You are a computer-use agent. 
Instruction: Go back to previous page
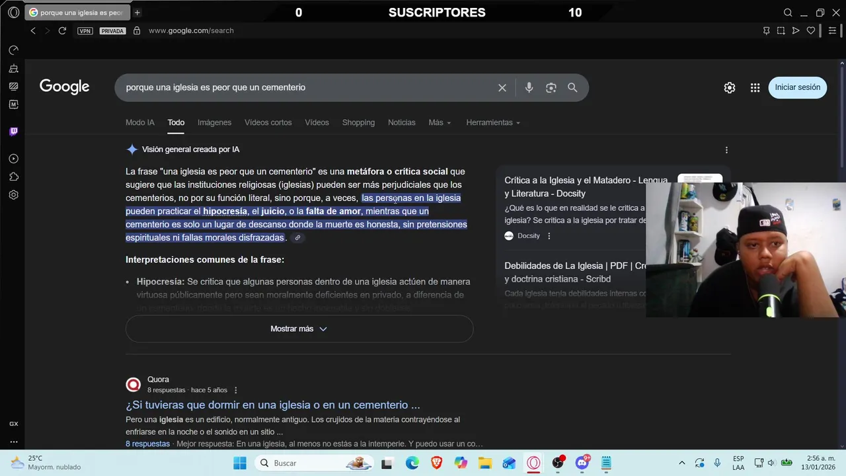[33, 30]
